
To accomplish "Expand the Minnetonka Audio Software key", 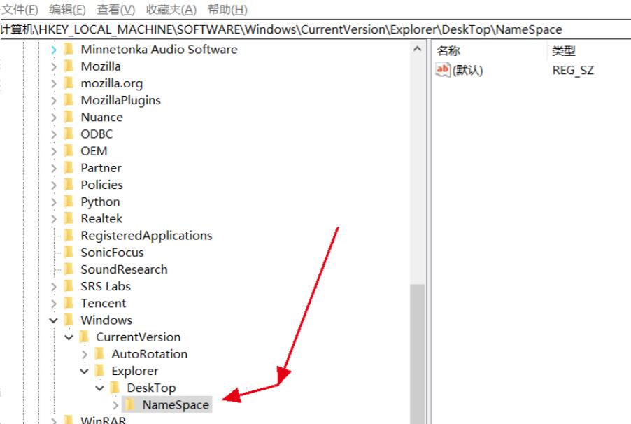I will coord(54,50).
